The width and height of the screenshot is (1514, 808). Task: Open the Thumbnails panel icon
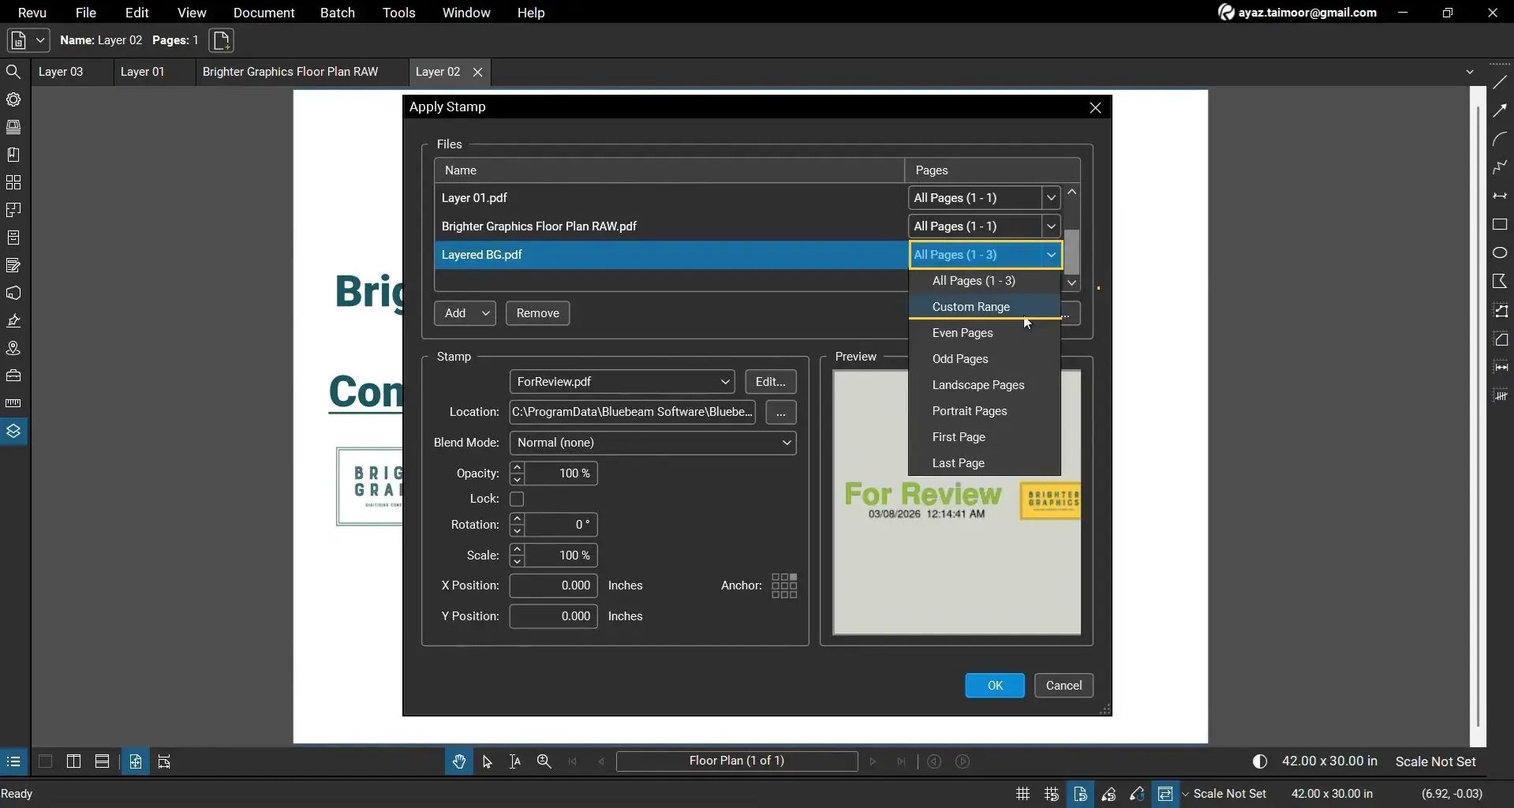click(x=13, y=182)
